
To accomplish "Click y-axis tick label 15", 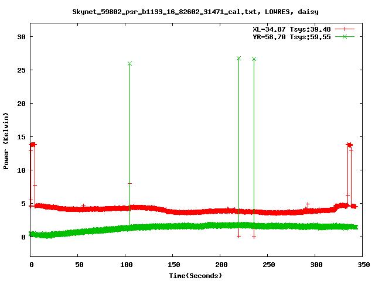I will 21,137.
